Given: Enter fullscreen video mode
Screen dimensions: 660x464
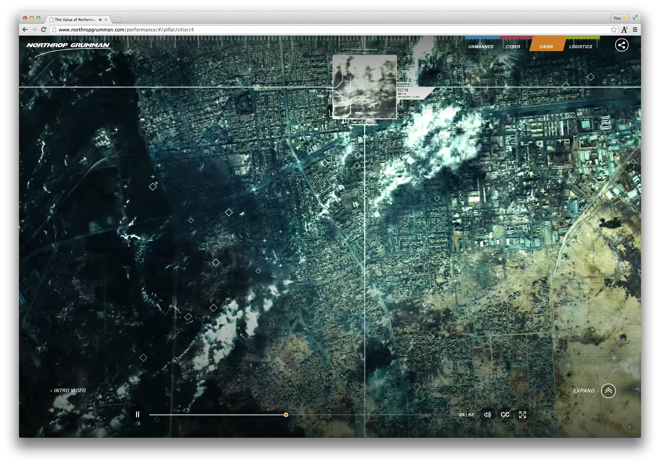Looking at the screenshot, I should (522, 415).
